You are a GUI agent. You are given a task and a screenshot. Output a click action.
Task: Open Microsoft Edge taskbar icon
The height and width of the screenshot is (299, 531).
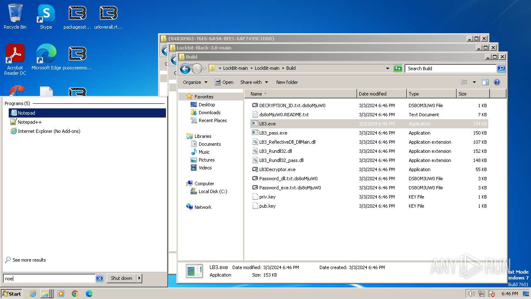point(89,294)
